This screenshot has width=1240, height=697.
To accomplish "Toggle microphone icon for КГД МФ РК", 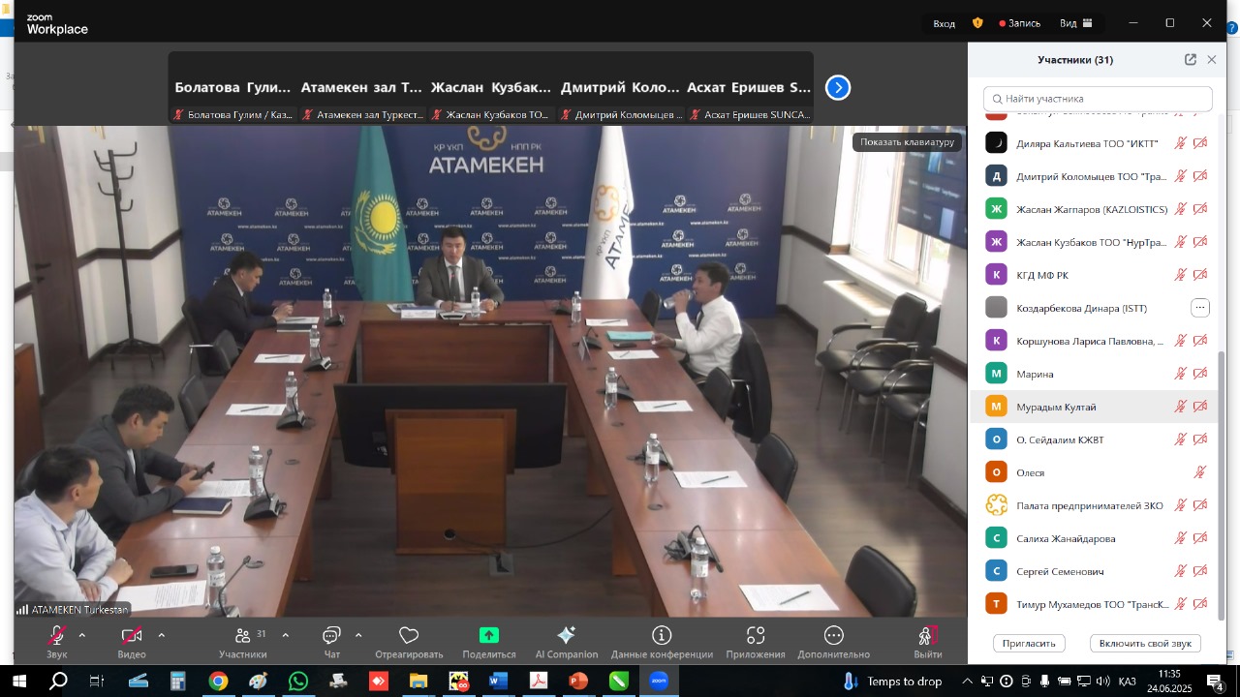I will tap(1181, 275).
